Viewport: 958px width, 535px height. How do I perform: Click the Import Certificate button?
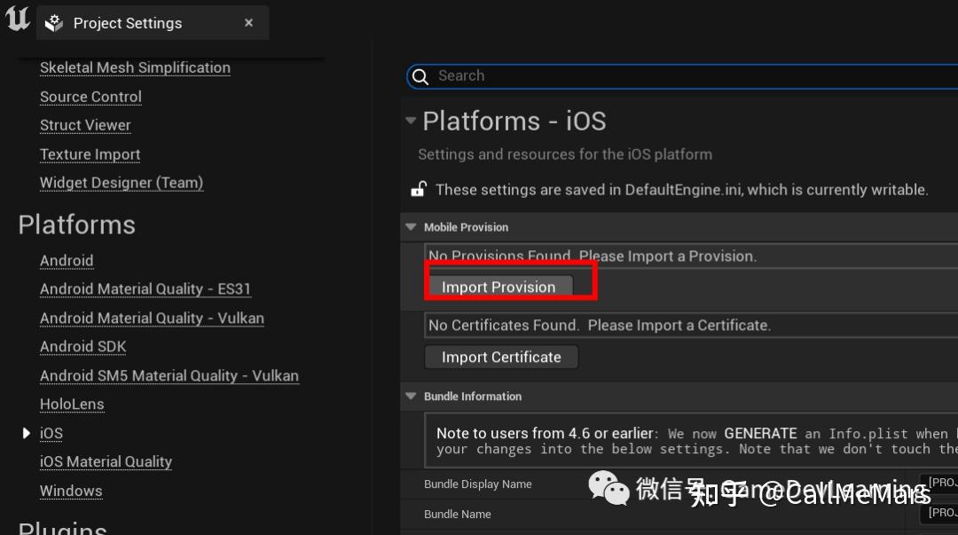[501, 357]
